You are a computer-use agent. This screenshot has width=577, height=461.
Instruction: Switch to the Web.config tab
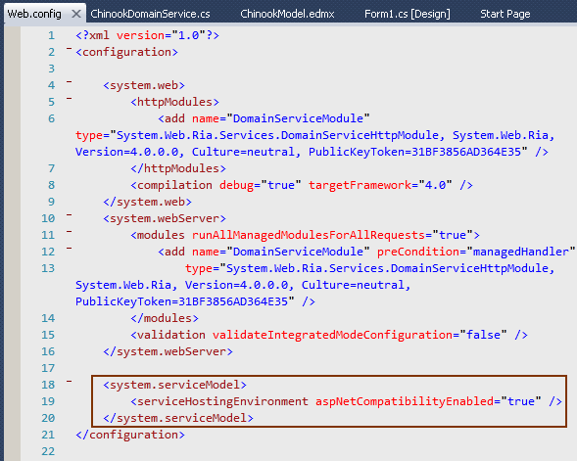pyautogui.click(x=34, y=14)
